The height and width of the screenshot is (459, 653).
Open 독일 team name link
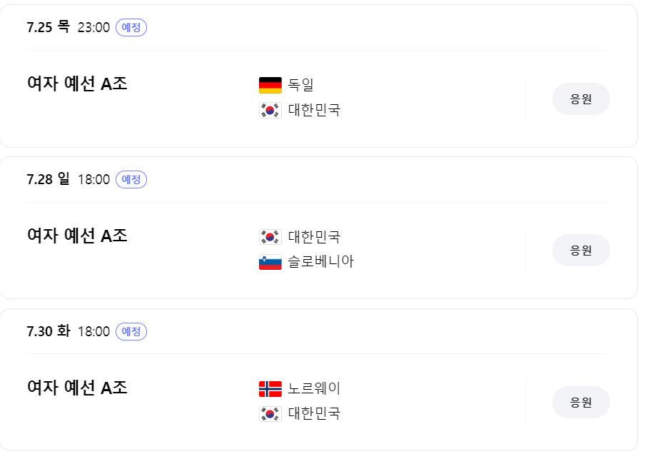pyautogui.click(x=300, y=85)
